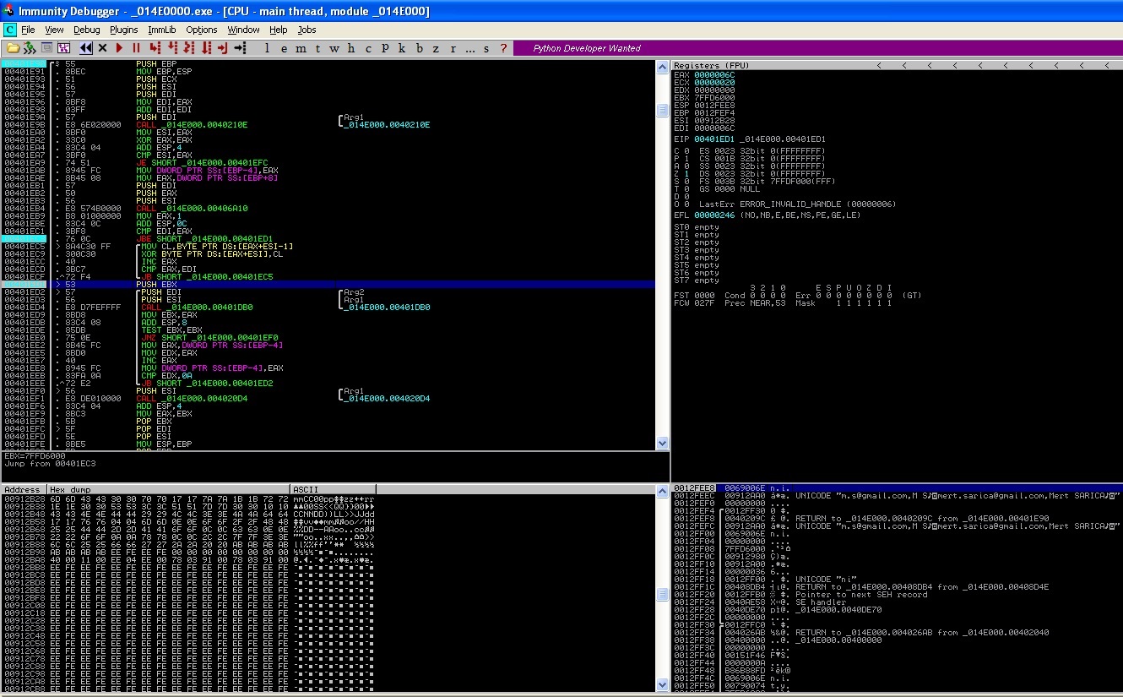Image resolution: width=1123 pixels, height=697 pixels.
Task: Open the Window menu
Action: click(x=244, y=30)
